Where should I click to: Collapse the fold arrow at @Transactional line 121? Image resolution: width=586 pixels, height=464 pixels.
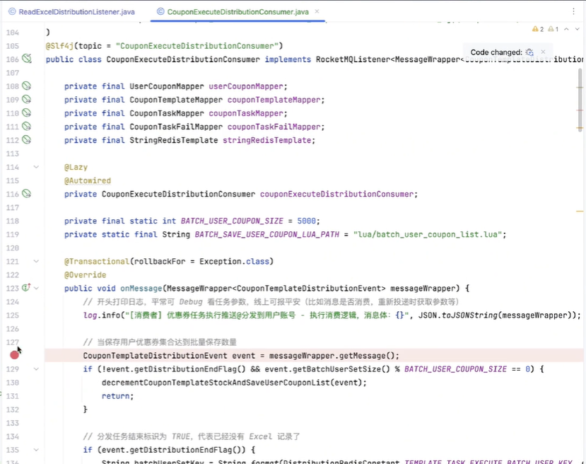pyautogui.click(x=36, y=261)
